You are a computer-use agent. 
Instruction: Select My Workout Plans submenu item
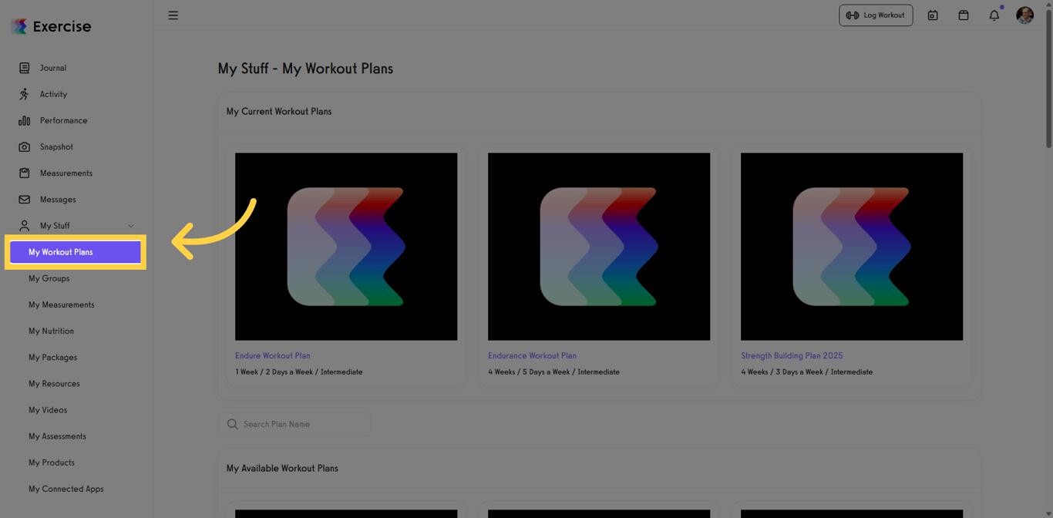[x=76, y=252]
